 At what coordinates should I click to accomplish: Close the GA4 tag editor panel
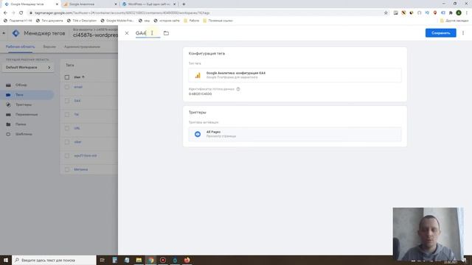(x=127, y=33)
